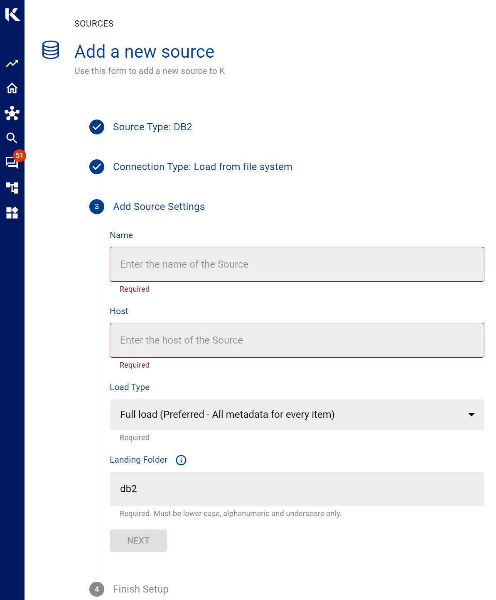Click the Landing Folder info icon
The width and height of the screenshot is (496, 600).
point(181,460)
